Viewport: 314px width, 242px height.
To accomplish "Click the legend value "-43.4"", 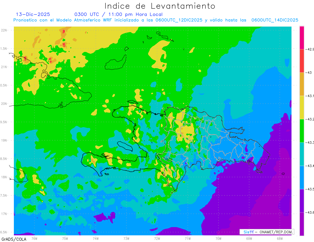I will [310, 166].
